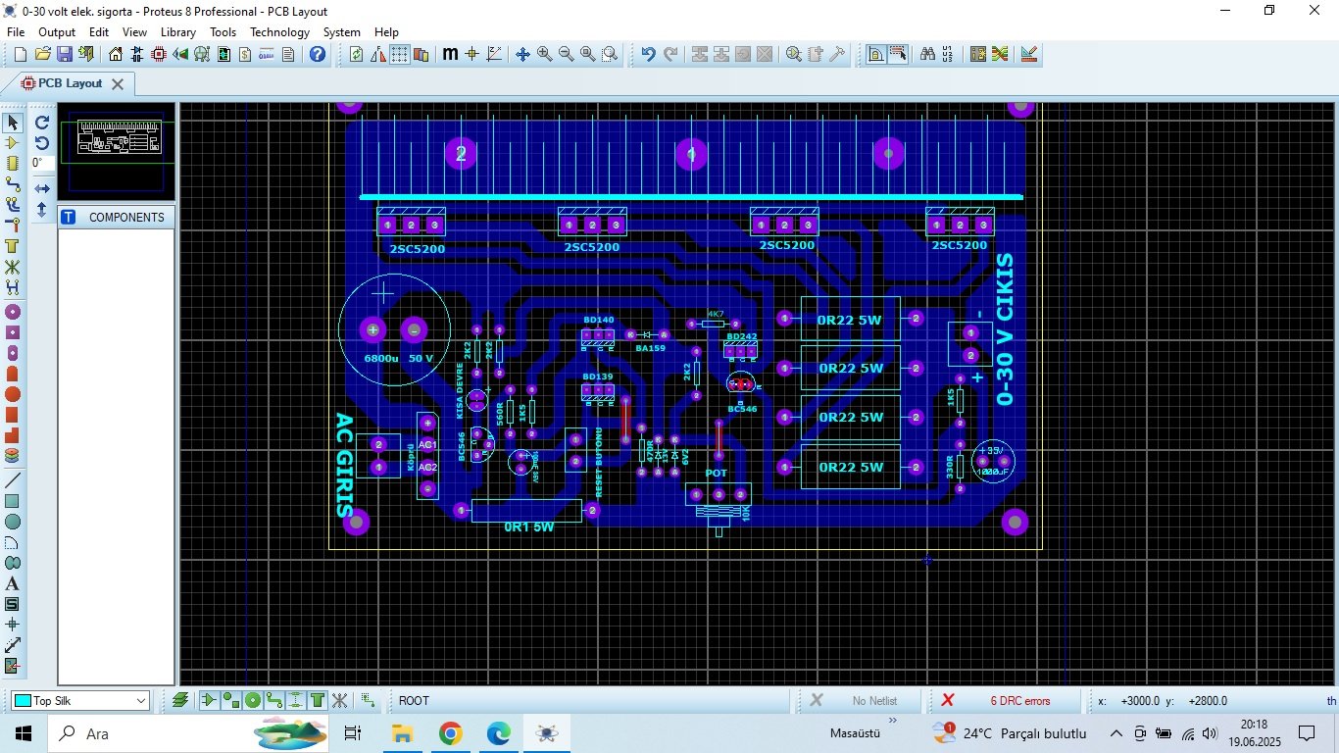Click the COMPONENTS list header
The image size is (1339, 753).
pyautogui.click(x=126, y=217)
